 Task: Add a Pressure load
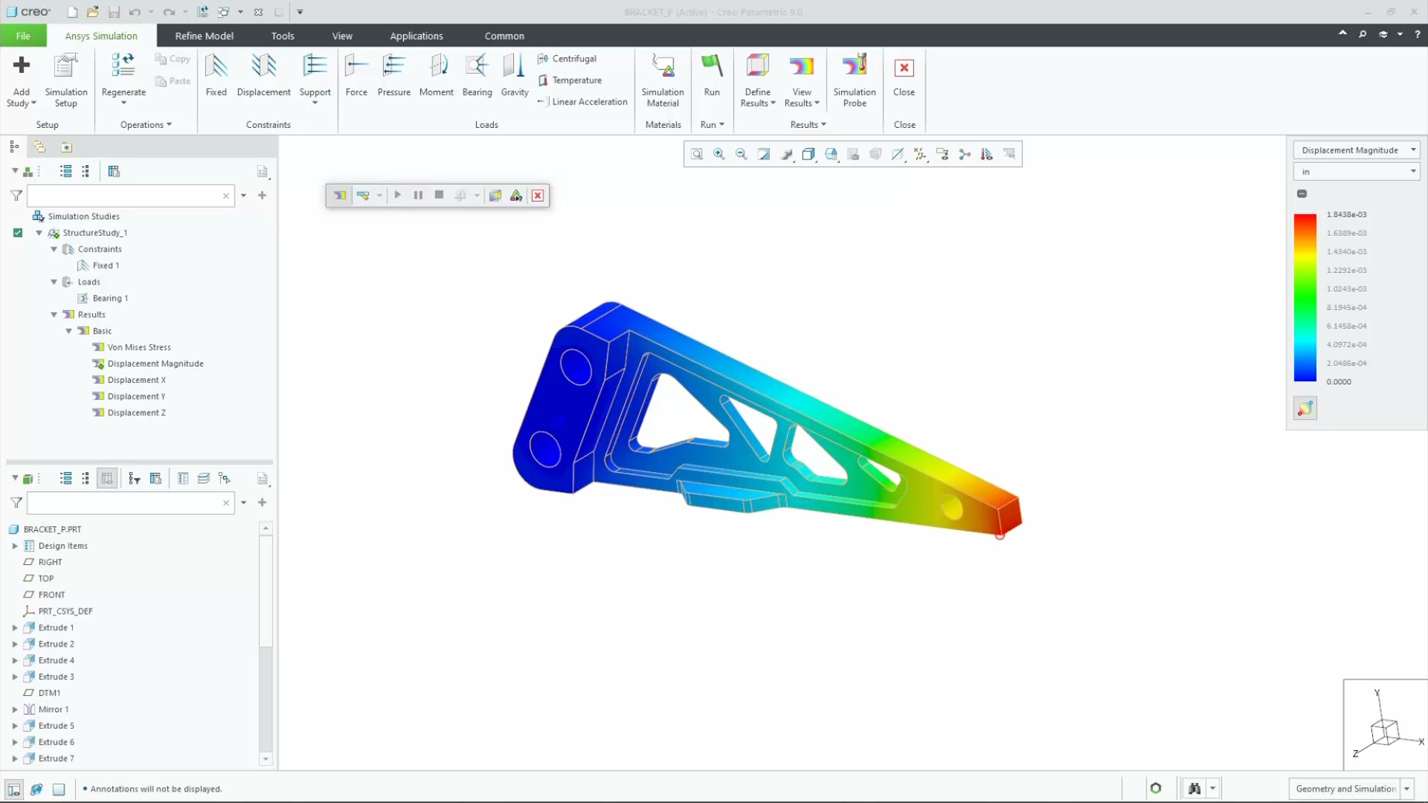(393, 75)
